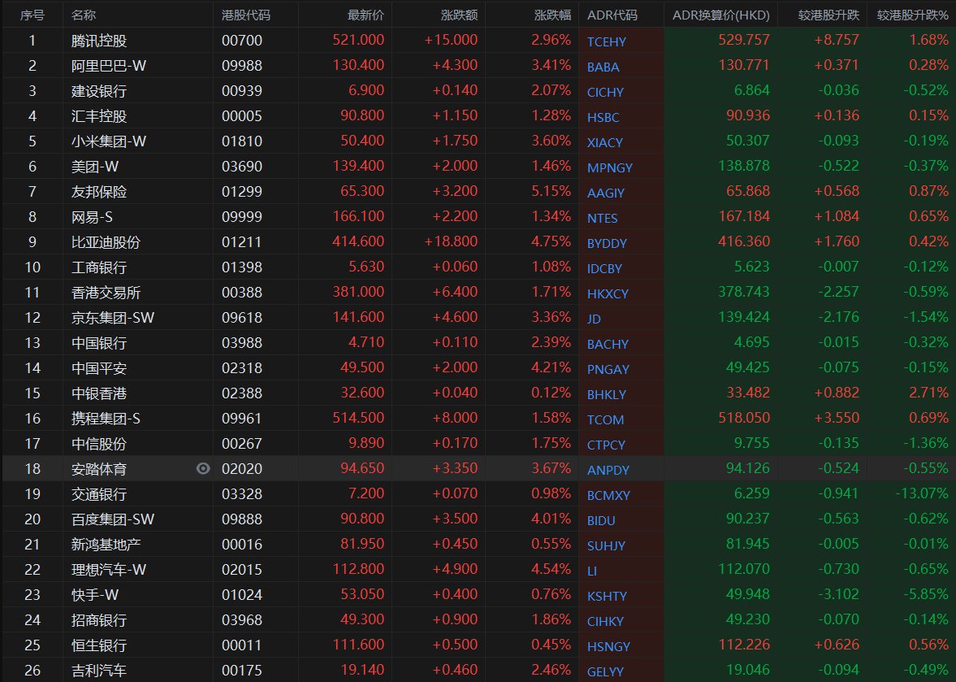Click the -13.07% change value
This screenshot has height=682, width=956.
click(922, 493)
